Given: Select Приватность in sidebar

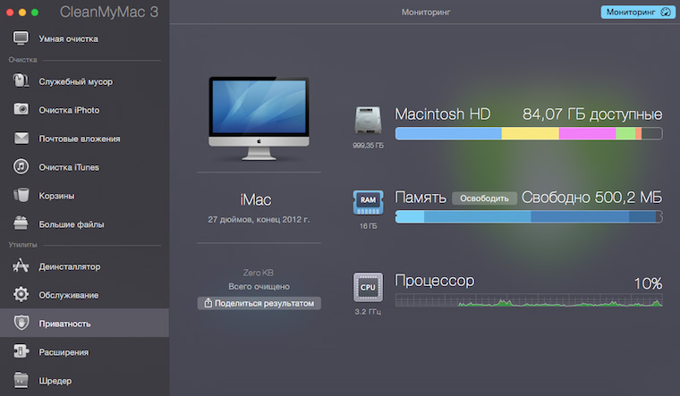Looking at the screenshot, I should pyautogui.click(x=85, y=323).
